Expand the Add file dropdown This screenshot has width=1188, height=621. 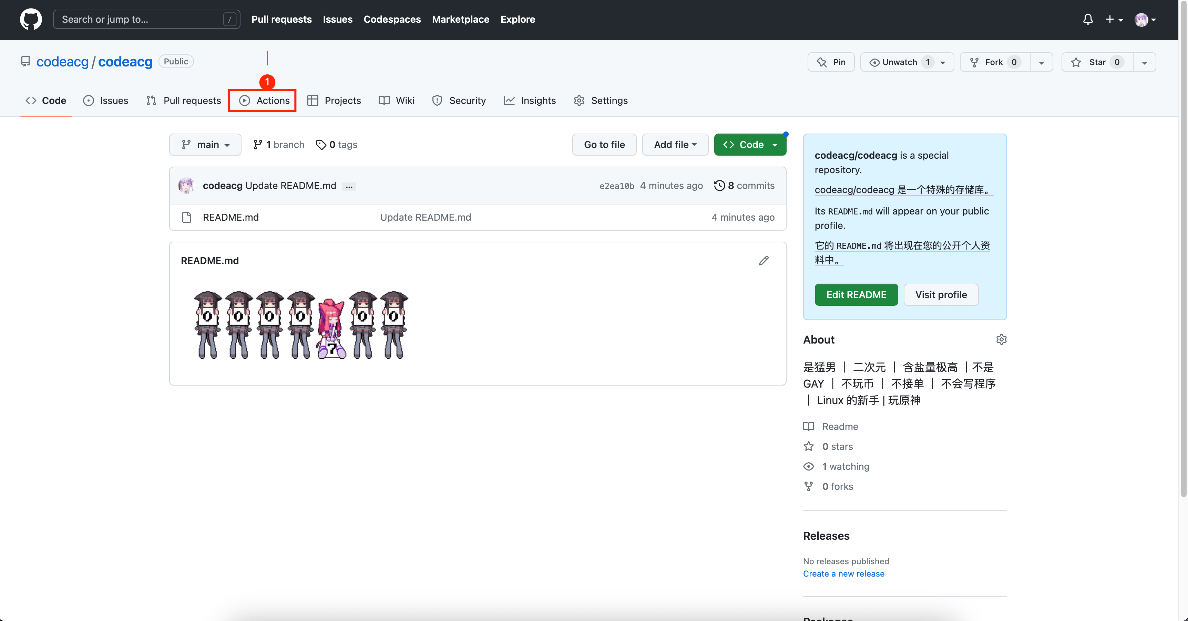(675, 145)
